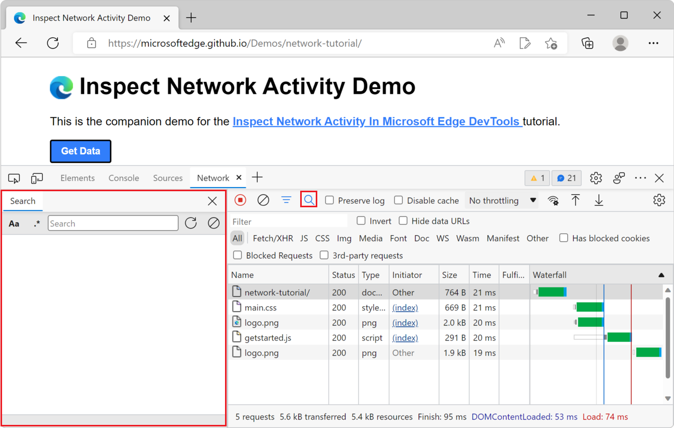
Task: Select the getstarted.js request row
Action: 445,338
